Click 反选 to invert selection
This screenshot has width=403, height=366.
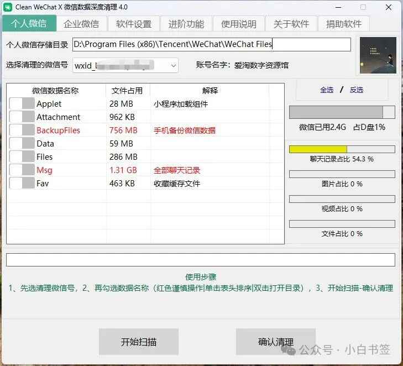[x=357, y=90]
